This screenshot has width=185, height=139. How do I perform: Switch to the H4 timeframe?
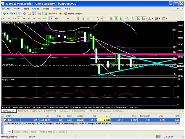coord(29,19)
